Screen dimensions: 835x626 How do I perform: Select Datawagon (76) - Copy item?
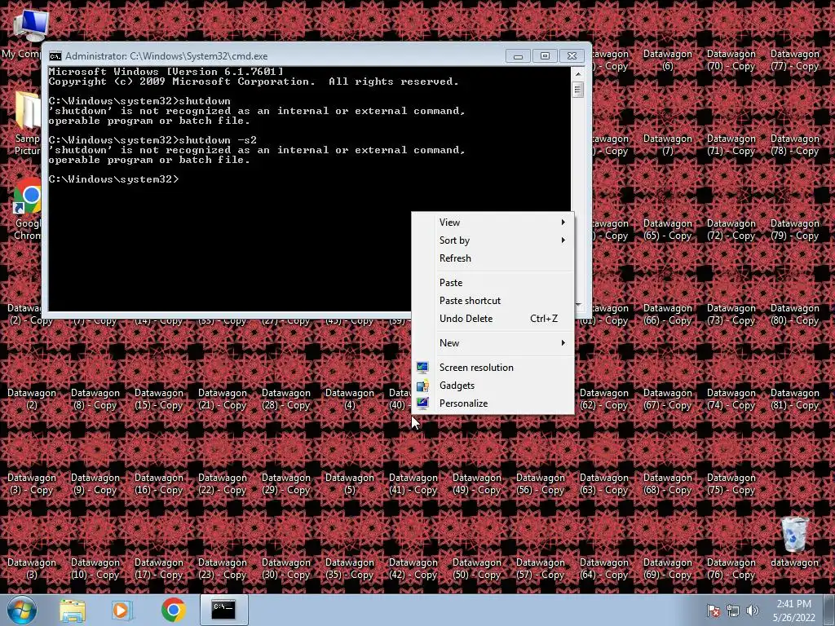click(731, 568)
